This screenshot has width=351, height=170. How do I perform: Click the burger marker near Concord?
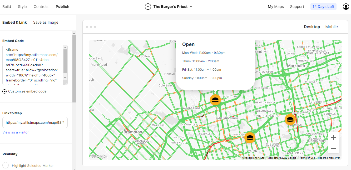[x=215, y=100]
